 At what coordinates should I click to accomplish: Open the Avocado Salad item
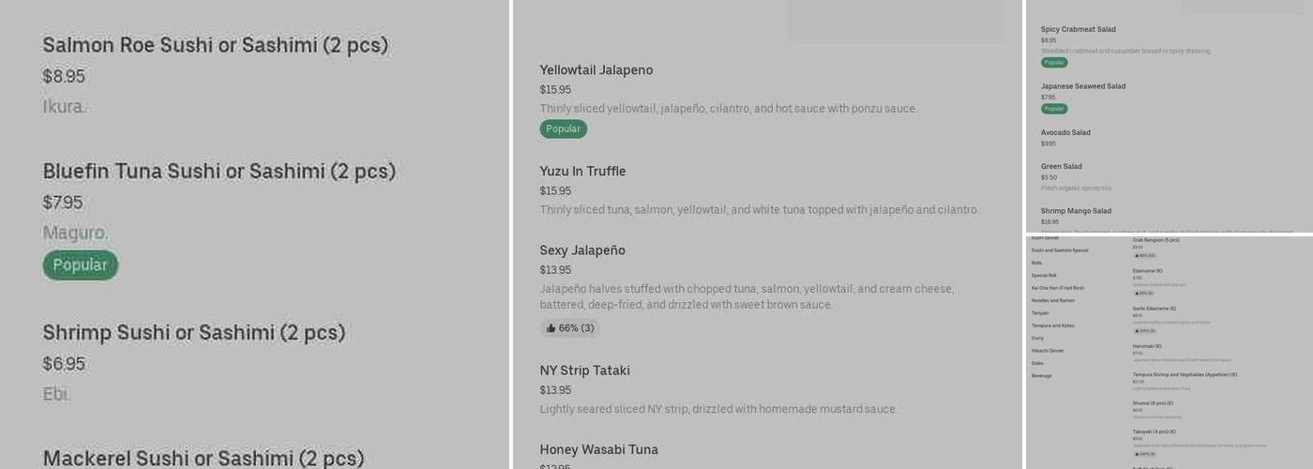[1065, 133]
